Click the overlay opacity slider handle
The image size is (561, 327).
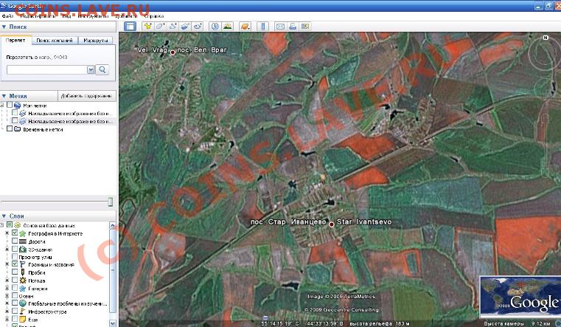pos(111,202)
